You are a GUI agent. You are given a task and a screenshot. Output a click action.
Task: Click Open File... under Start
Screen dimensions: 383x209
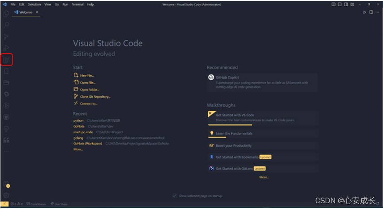[85, 82]
